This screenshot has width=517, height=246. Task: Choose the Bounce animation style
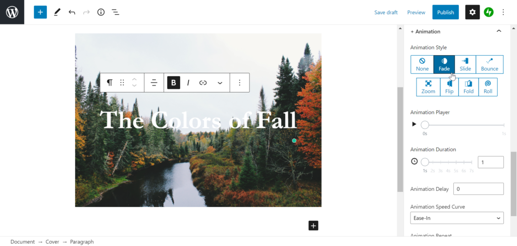click(490, 64)
